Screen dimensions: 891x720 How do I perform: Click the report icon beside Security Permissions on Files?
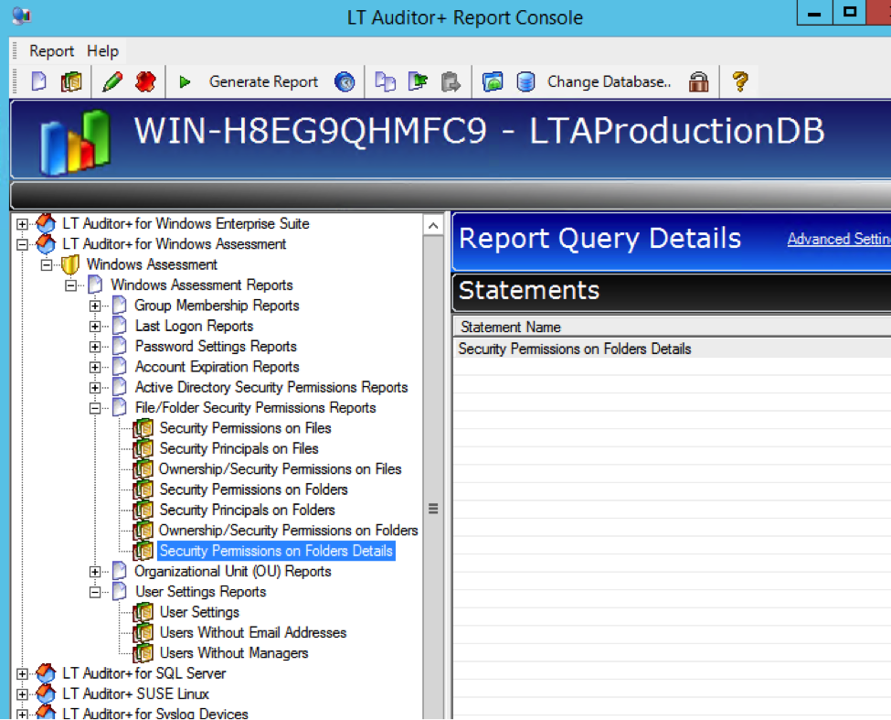coord(143,428)
